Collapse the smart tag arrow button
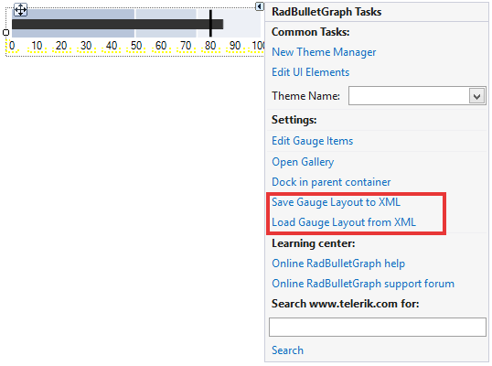This screenshot has height=366, width=492. click(260, 6)
